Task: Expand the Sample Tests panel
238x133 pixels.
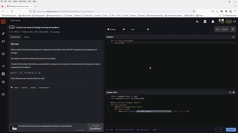Action: click(x=230, y=92)
